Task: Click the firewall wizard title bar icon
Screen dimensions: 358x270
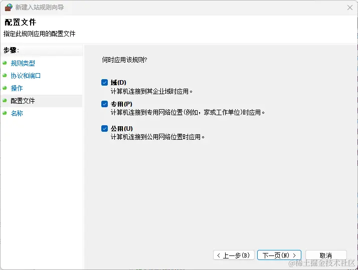Action: coord(9,8)
